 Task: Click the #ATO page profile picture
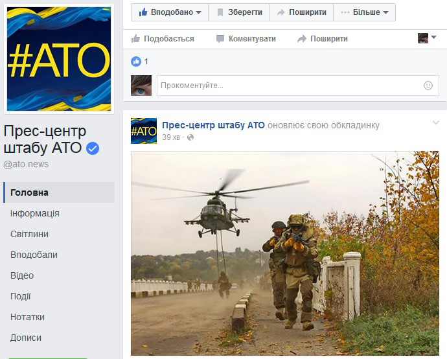pyautogui.click(x=58, y=60)
